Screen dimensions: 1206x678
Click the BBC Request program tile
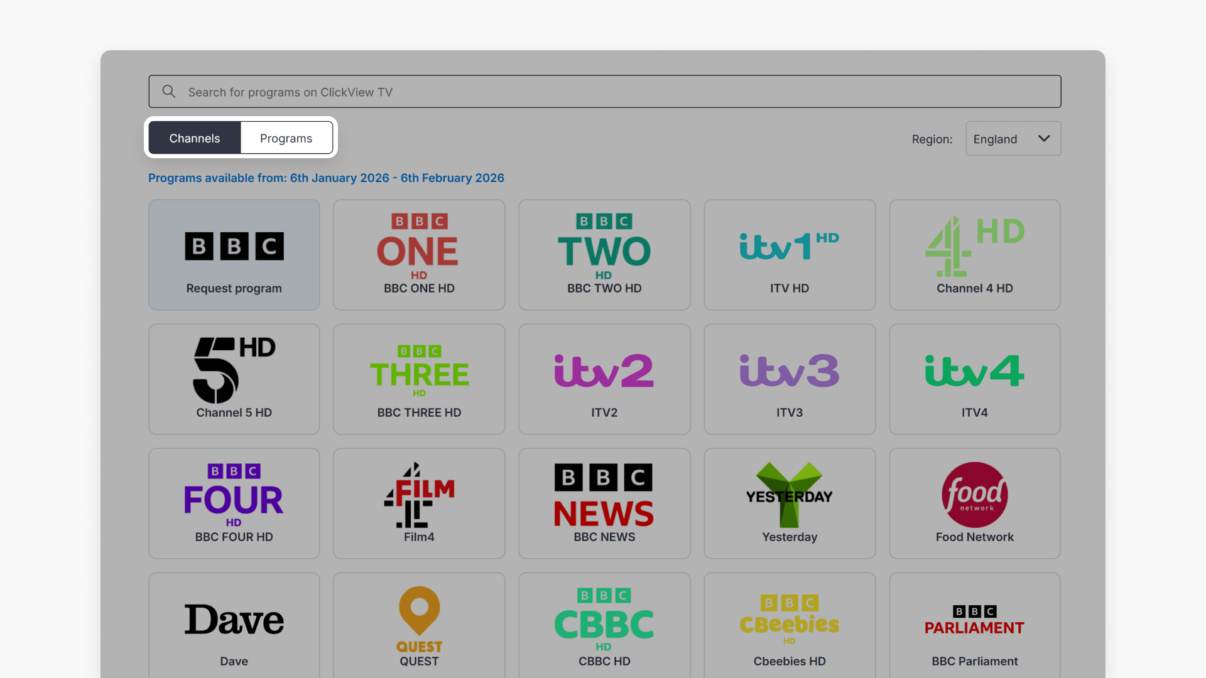click(x=234, y=255)
